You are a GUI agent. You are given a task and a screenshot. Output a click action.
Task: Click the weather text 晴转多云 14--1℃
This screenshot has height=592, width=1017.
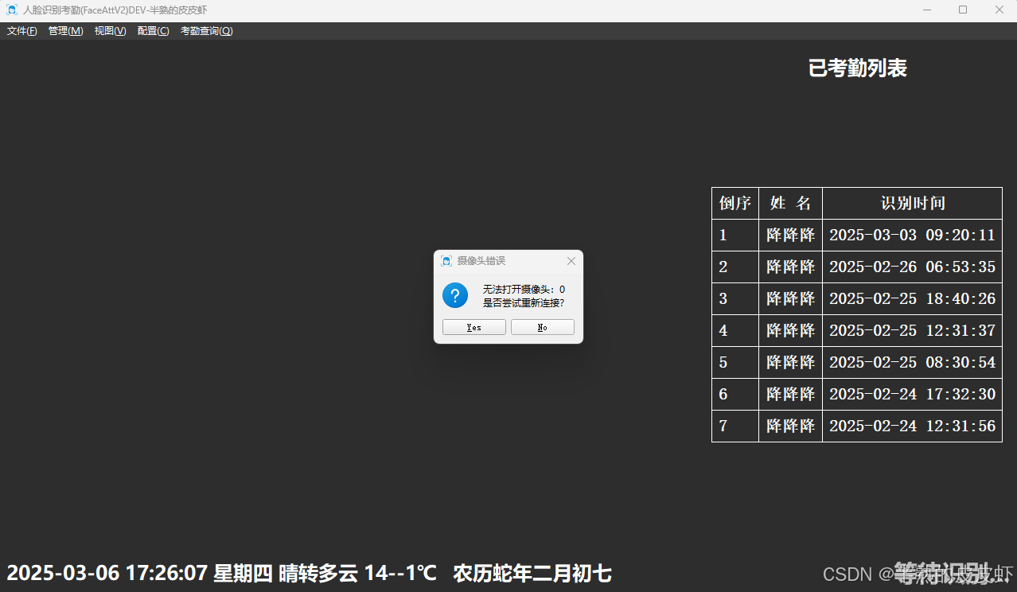coord(358,573)
